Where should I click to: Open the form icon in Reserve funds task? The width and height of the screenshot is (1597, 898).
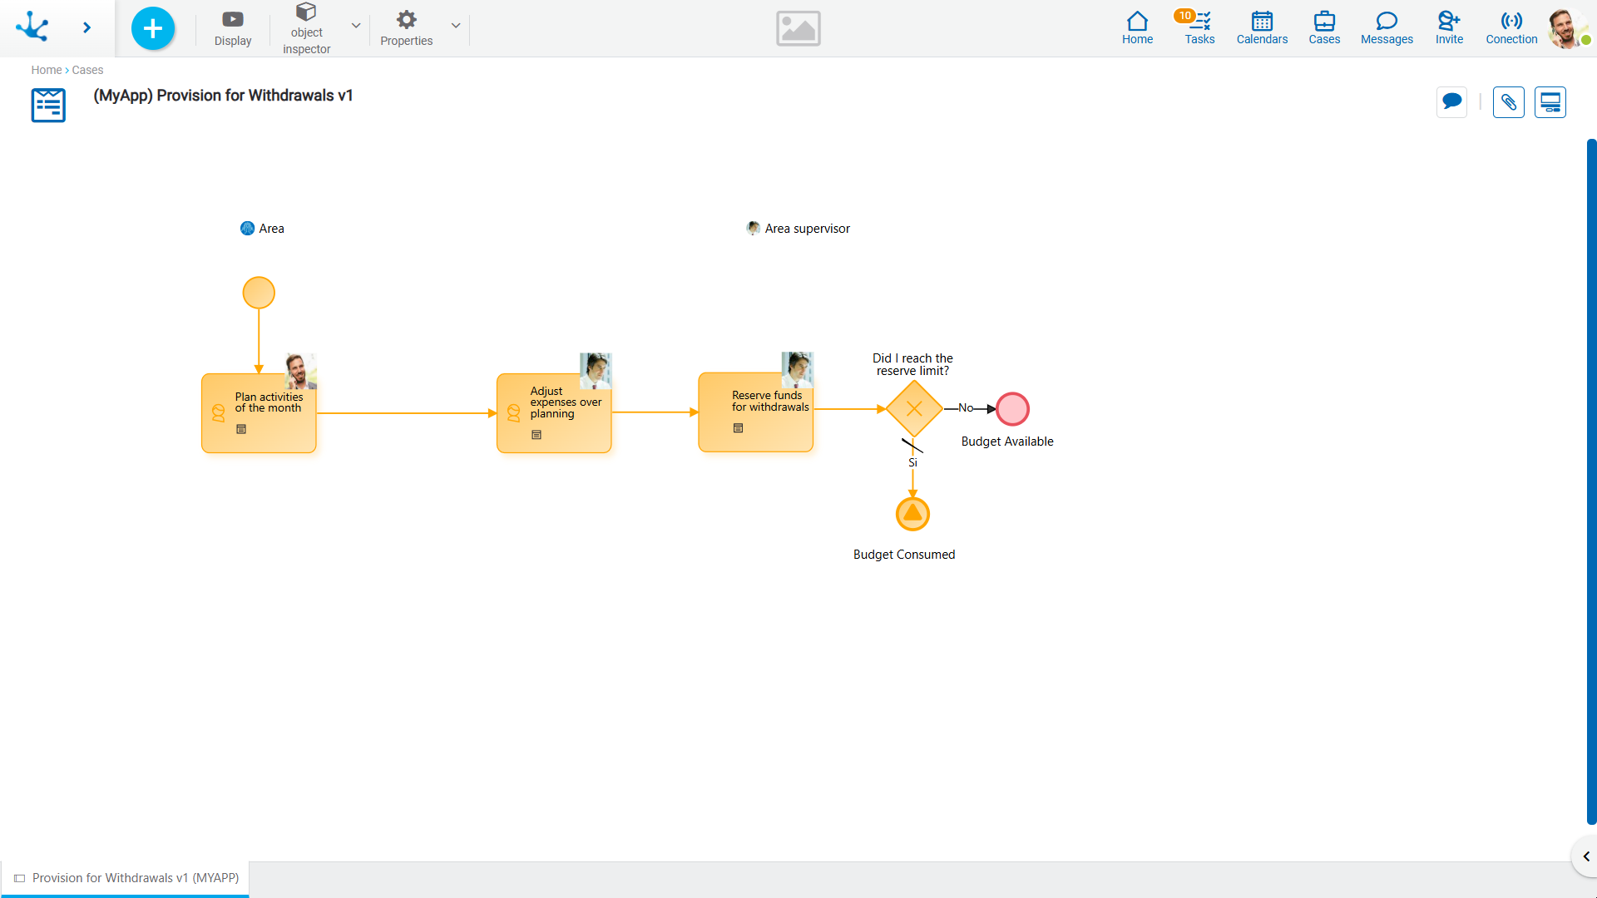pos(738,428)
